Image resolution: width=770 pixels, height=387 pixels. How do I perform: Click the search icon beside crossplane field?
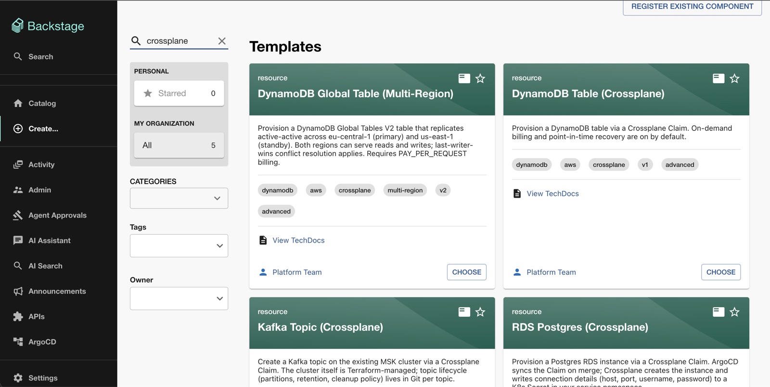coord(136,41)
